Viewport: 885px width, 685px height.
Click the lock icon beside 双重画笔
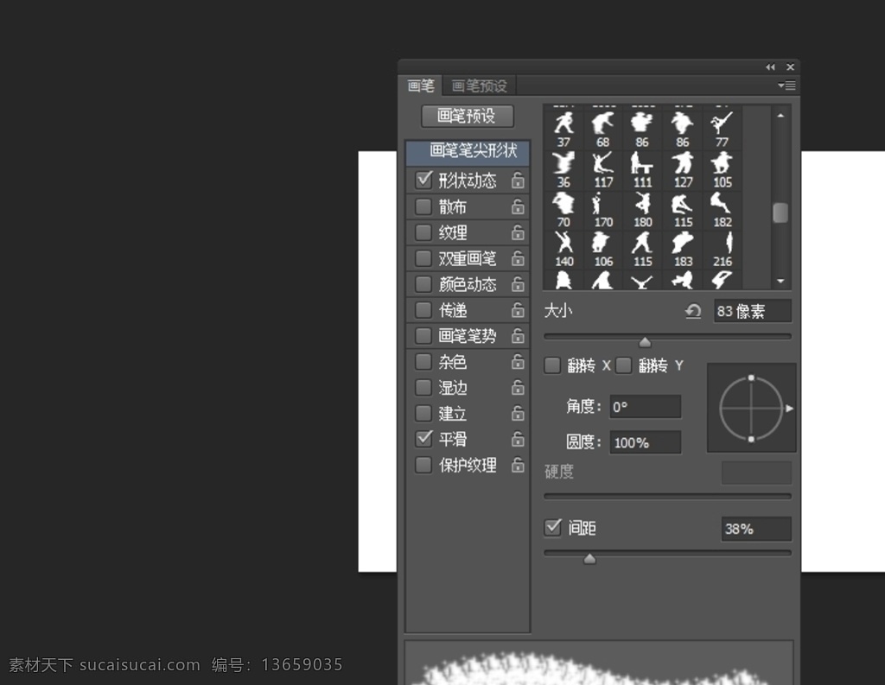point(518,258)
